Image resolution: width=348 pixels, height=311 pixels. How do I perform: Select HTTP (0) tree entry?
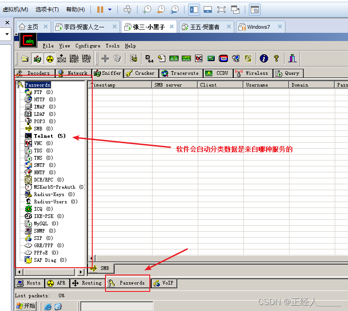[x=45, y=99]
